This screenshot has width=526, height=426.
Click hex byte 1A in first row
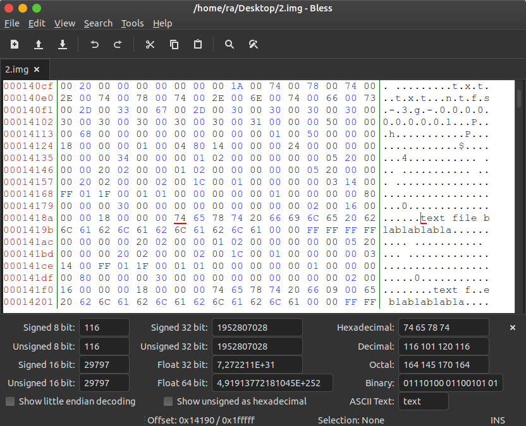click(x=237, y=86)
